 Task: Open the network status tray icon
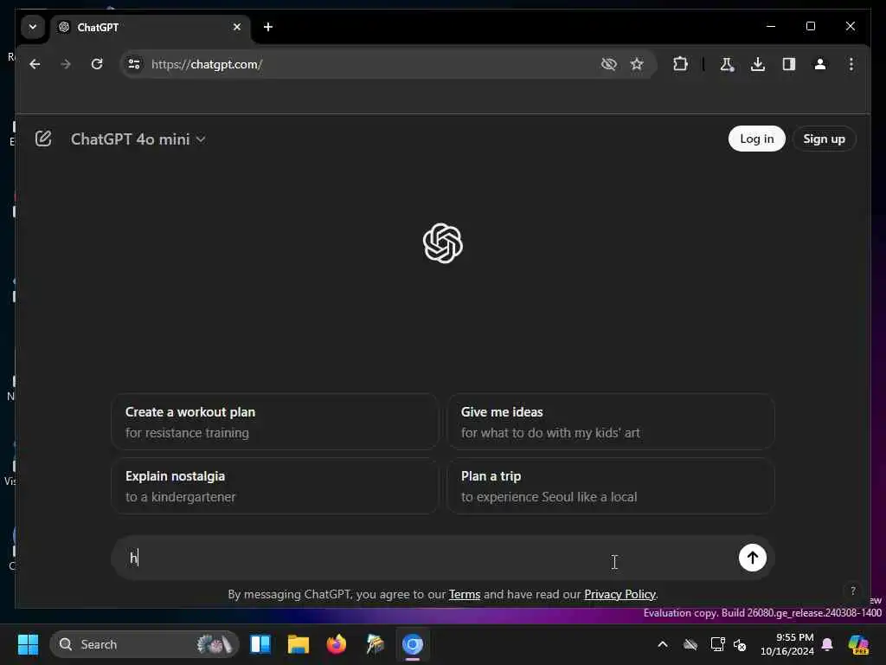click(x=717, y=644)
